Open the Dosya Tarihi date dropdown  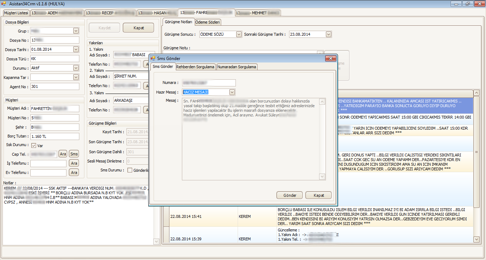point(76,49)
